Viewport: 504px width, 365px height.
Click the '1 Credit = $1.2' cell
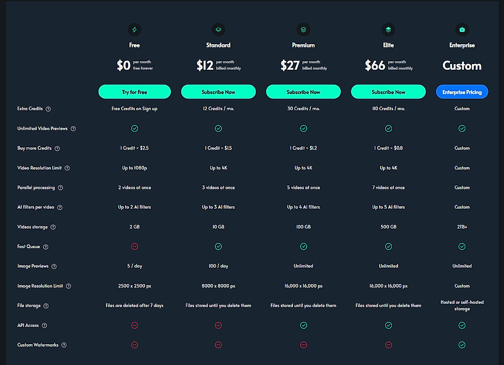[303, 148]
